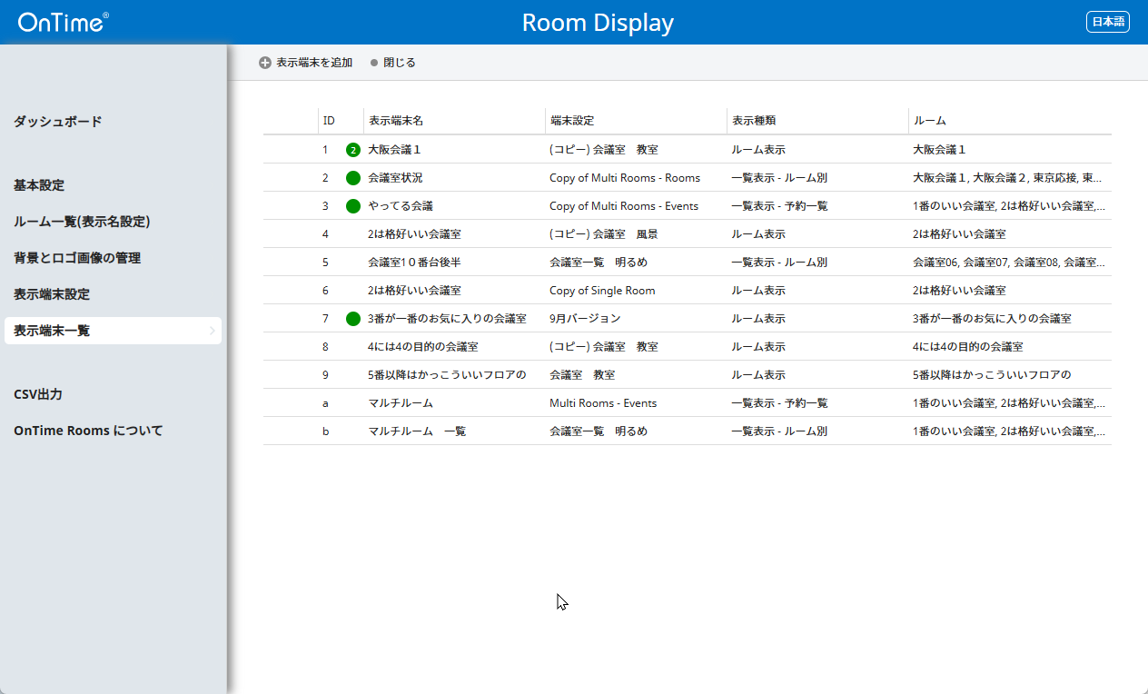Click the 表示種類 column header
This screenshot has width=1148, height=694.
click(753, 121)
